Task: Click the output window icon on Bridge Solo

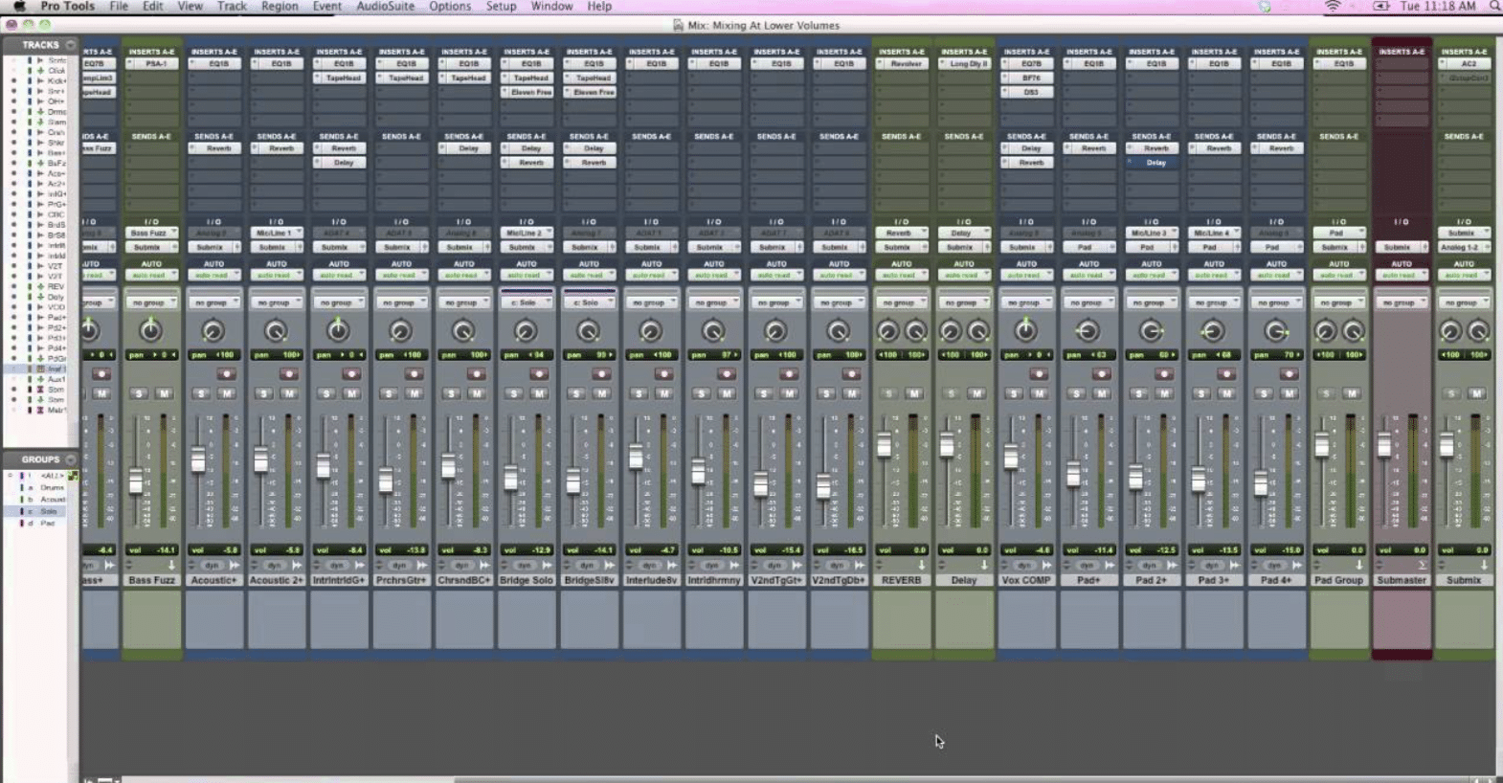Action: click(x=547, y=566)
